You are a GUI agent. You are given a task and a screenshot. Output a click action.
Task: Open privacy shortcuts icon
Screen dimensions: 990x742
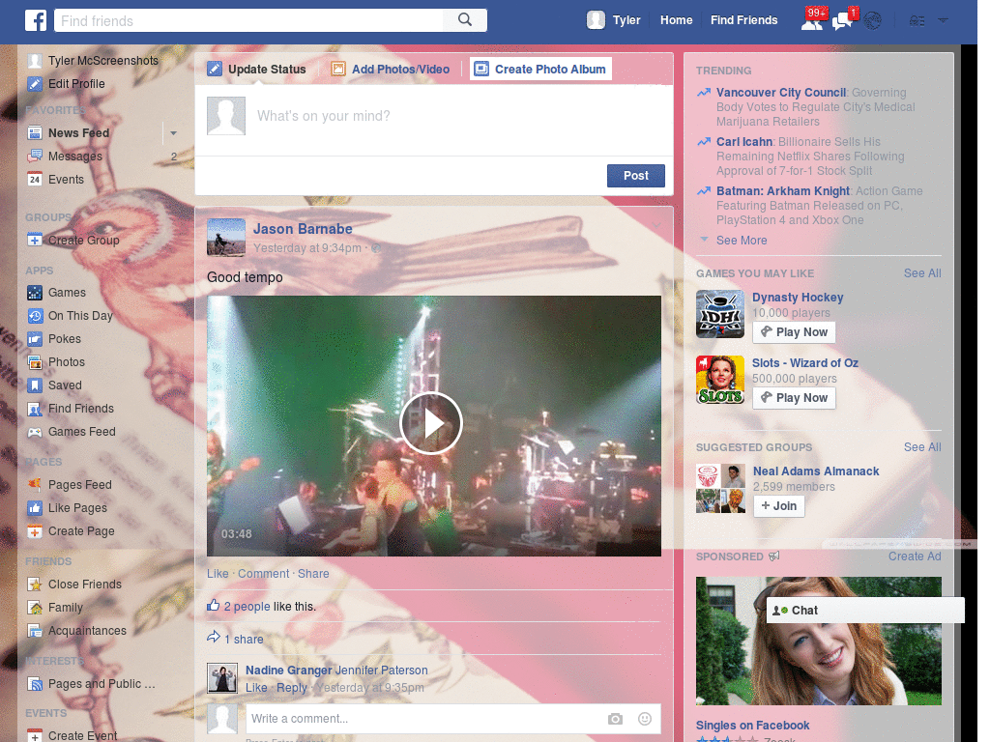click(x=917, y=21)
